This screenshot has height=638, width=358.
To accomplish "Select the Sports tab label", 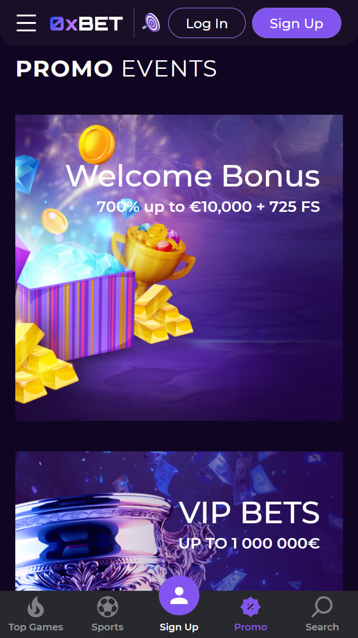I will tap(107, 627).
